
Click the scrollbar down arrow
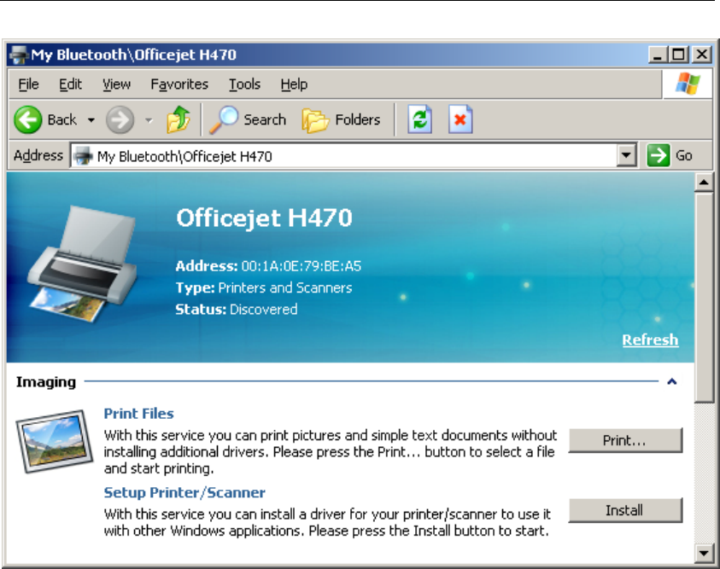tap(704, 553)
